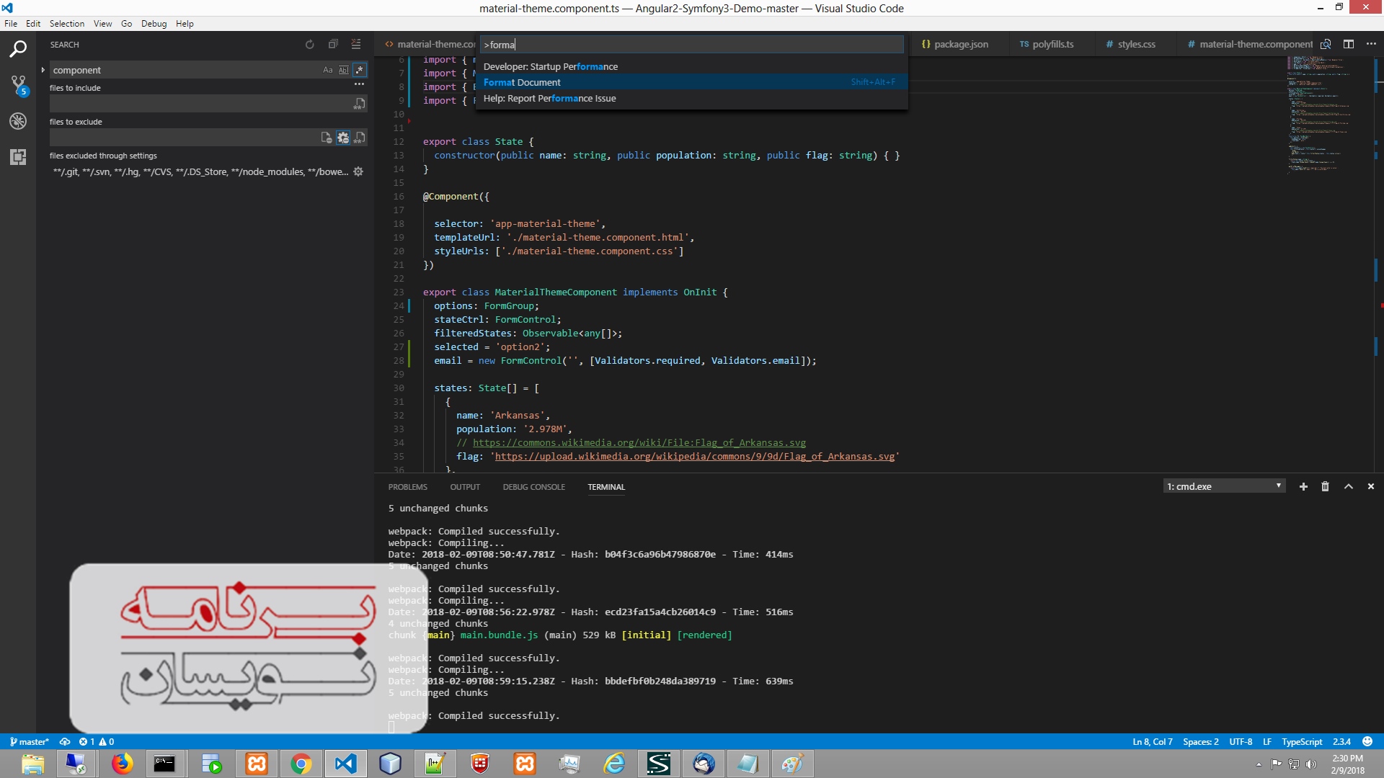Click the master* branch indicator in status bar

[x=29, y=741]
